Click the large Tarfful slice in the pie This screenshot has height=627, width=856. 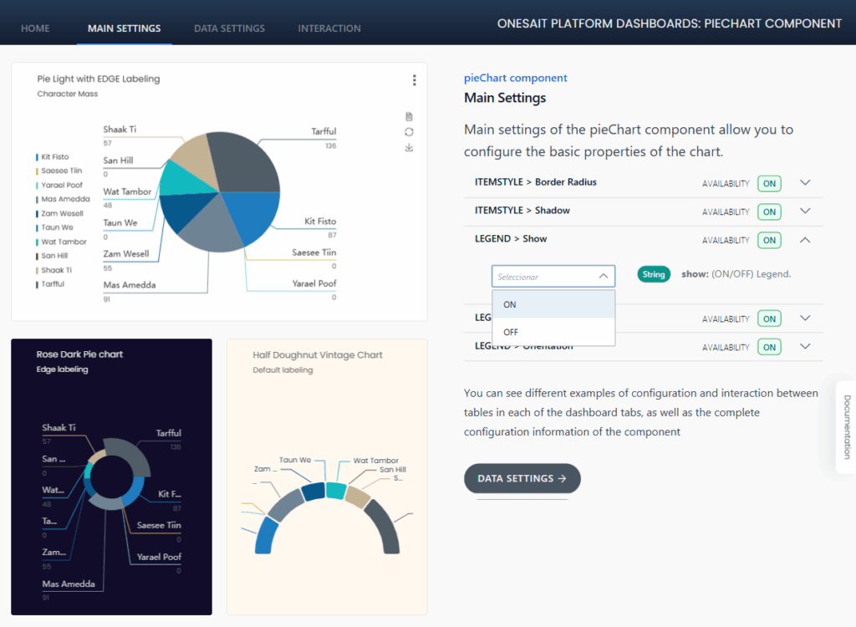(x=247, y=161)
